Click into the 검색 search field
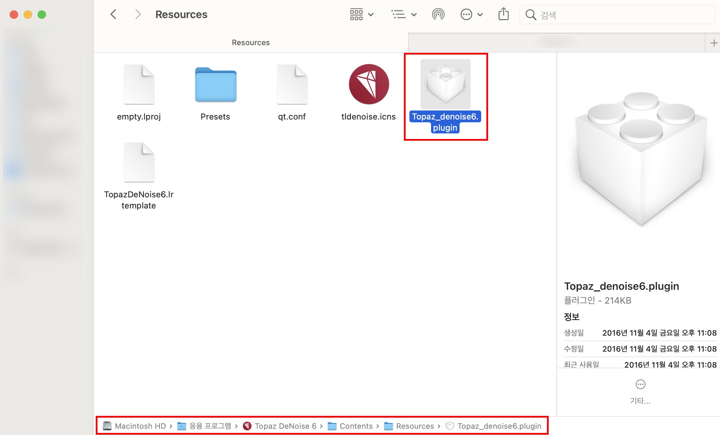This screenshot has height=435, width=720. (617, 15)
